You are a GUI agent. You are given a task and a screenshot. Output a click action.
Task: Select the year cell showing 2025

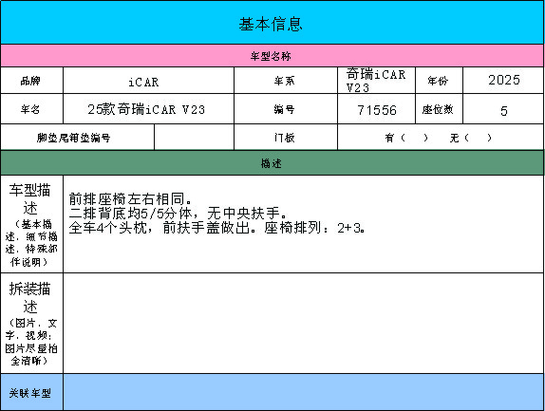tap(503, 81)
